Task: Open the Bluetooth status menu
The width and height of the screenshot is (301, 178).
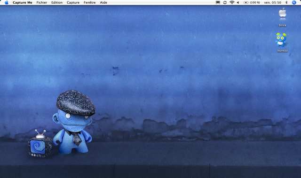Action: [x=286, y=2]
